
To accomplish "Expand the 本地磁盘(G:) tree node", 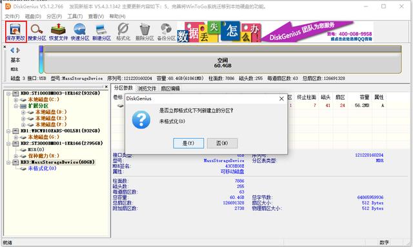I will pos(15,137).
